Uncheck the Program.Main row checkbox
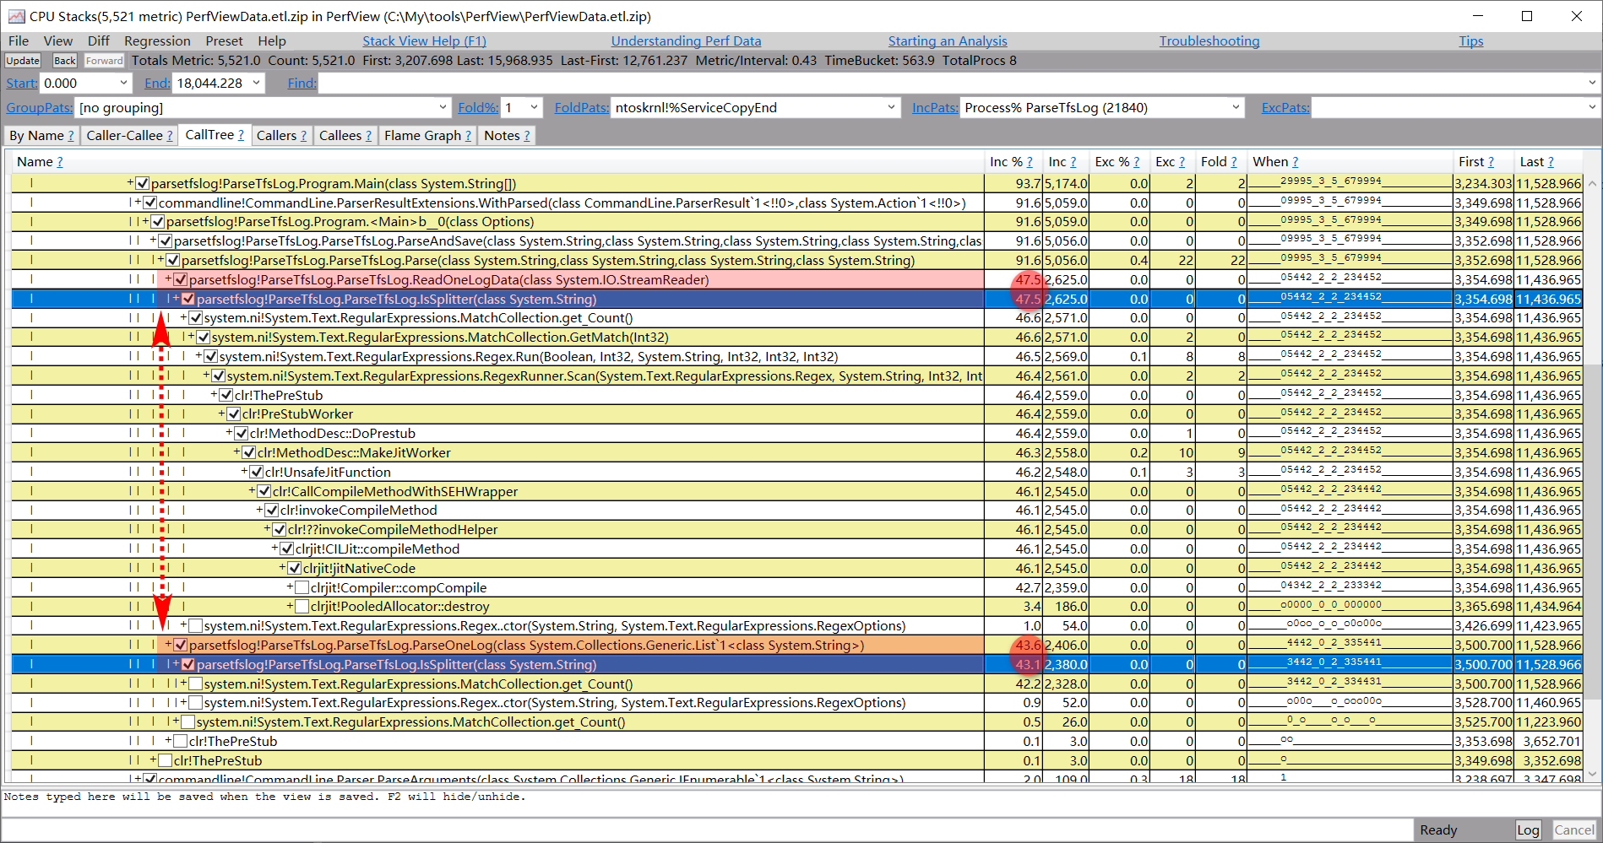 pyautogui.click(x=143, y=184)
